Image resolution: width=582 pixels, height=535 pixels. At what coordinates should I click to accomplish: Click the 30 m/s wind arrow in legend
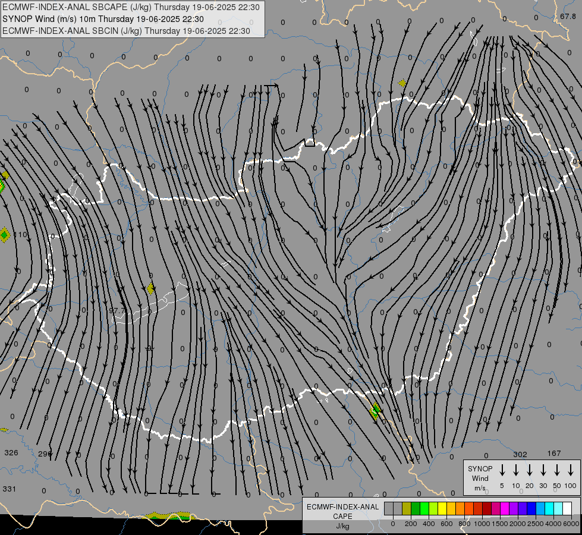point(543,470)
